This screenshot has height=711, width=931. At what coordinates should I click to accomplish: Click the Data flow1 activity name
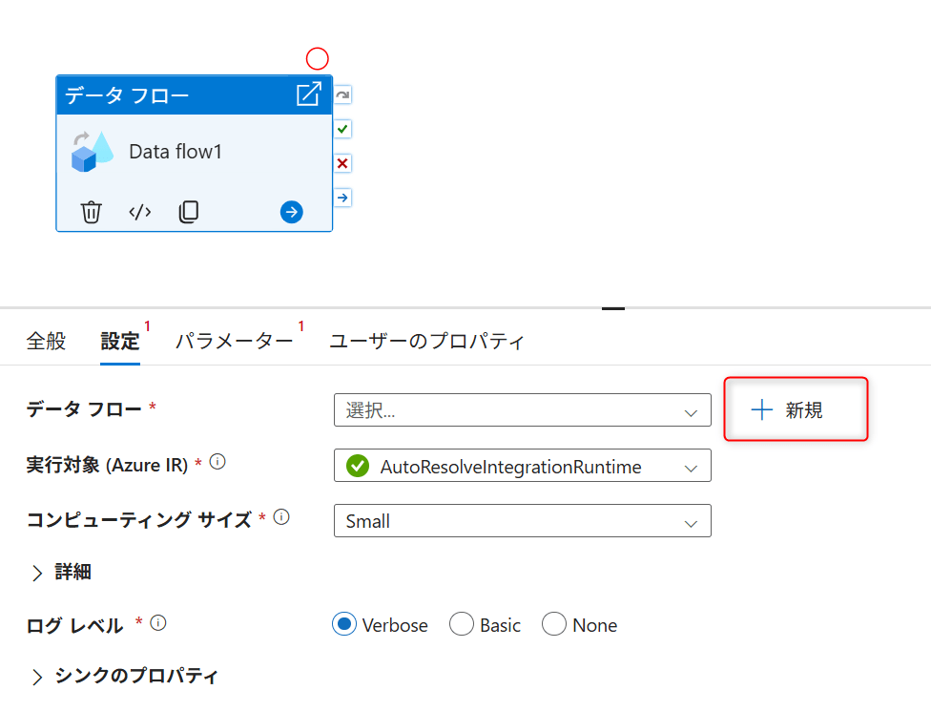(176, 152)
